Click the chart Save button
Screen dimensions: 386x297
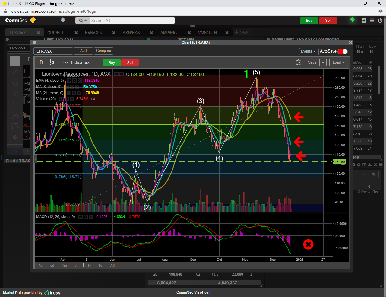click(x=312, y=62)
